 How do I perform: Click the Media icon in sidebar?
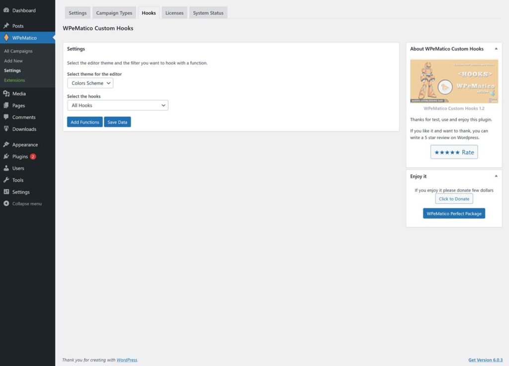pyautogui.click(x=6, y=93)
